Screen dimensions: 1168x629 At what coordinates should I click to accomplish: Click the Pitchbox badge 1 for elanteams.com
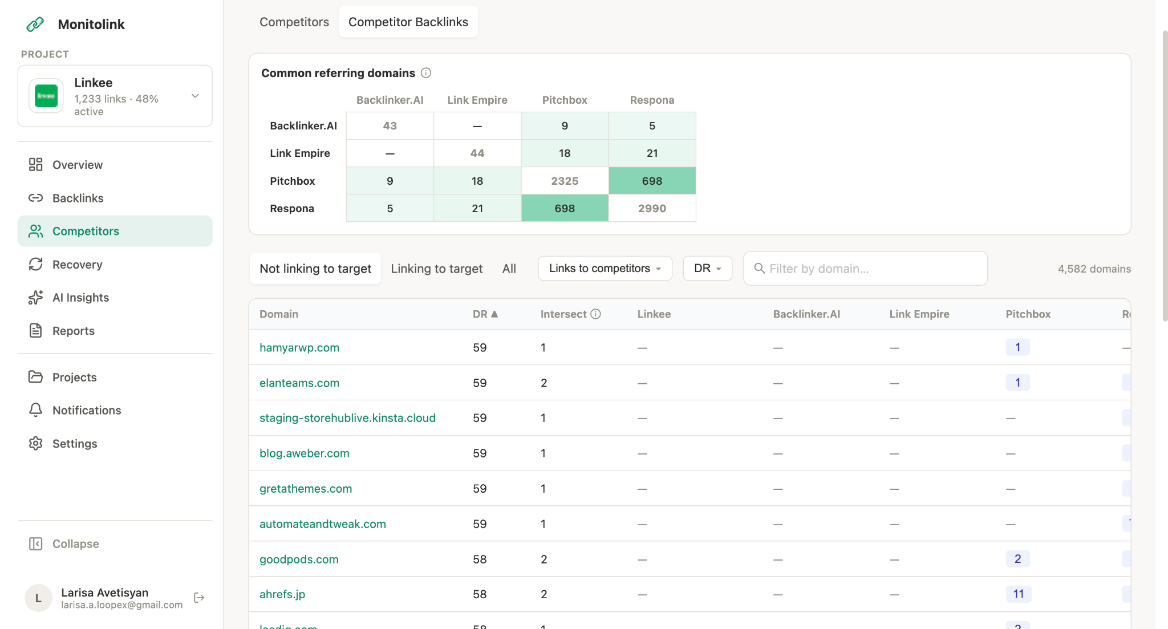[1017, 382]
